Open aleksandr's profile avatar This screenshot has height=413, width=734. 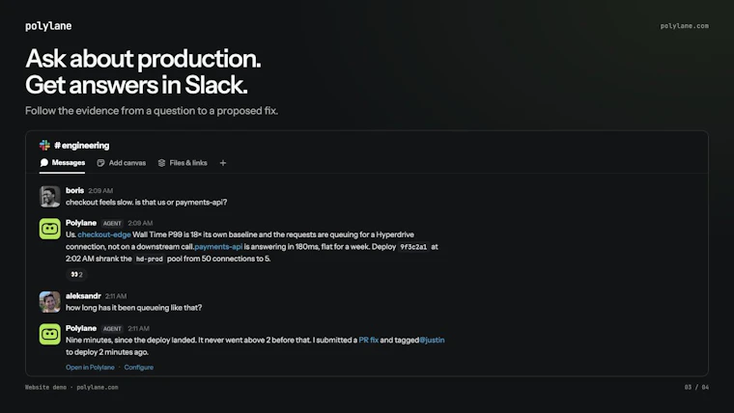[x=49, y=302]
